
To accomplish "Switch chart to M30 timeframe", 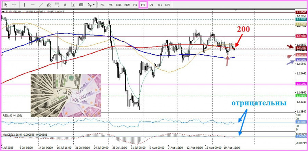I will coord(127,5).
